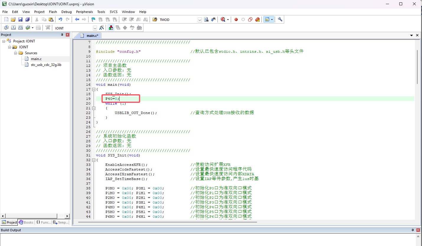Open the window layout dropdown arrow
Screen dimensions: 422x246
tap(272, 19)
